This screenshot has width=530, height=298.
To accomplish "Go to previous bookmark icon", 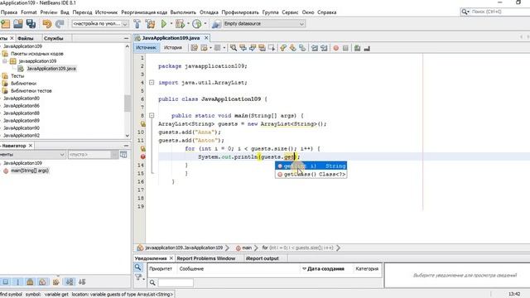I will pyautogui.click(x=283, y=48).
